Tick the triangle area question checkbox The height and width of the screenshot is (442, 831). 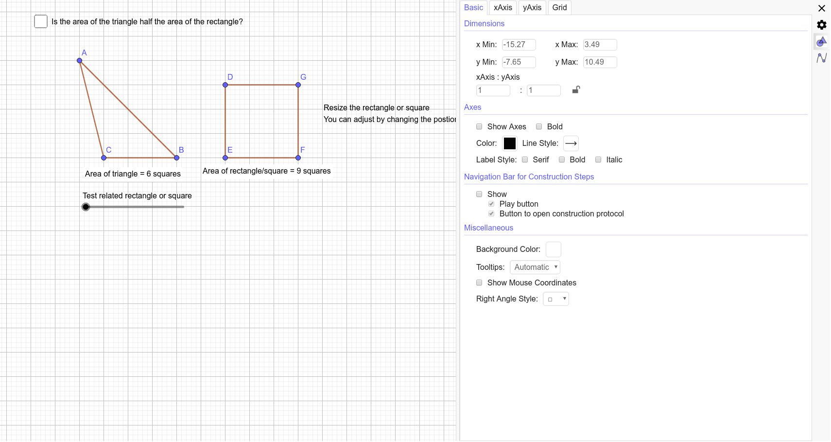(40, 21)
